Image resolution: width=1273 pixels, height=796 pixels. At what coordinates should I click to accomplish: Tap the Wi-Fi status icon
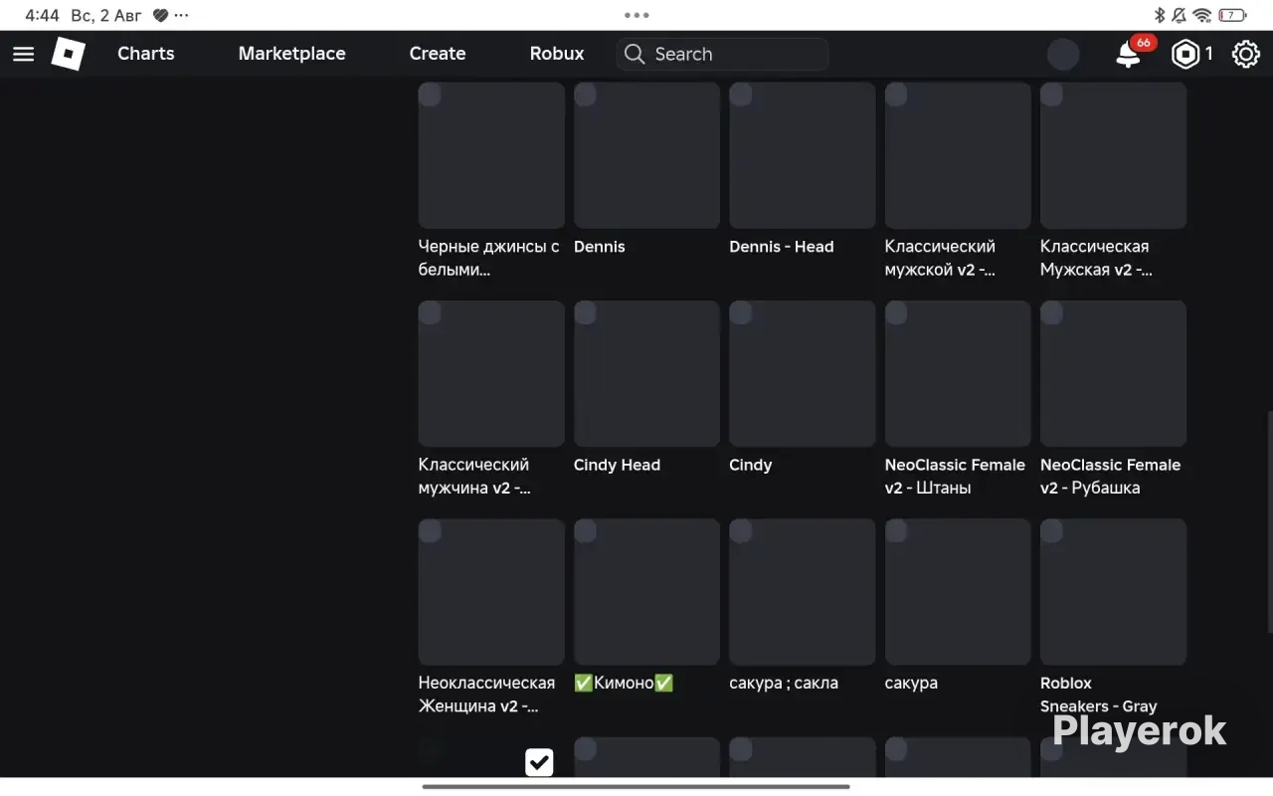[1202, 15]
